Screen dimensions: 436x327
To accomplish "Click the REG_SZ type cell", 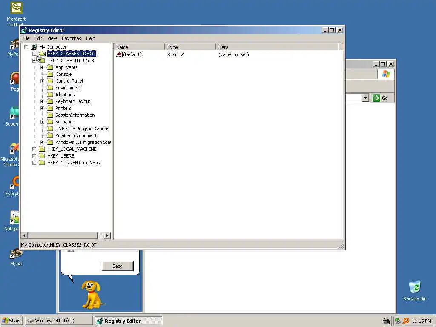I will [175, 54].
